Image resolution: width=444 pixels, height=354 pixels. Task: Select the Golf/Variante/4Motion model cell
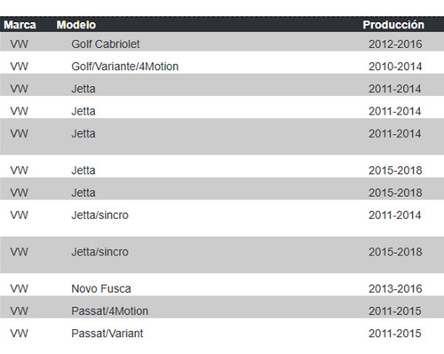pyautogui.click(x=124, y=67)
